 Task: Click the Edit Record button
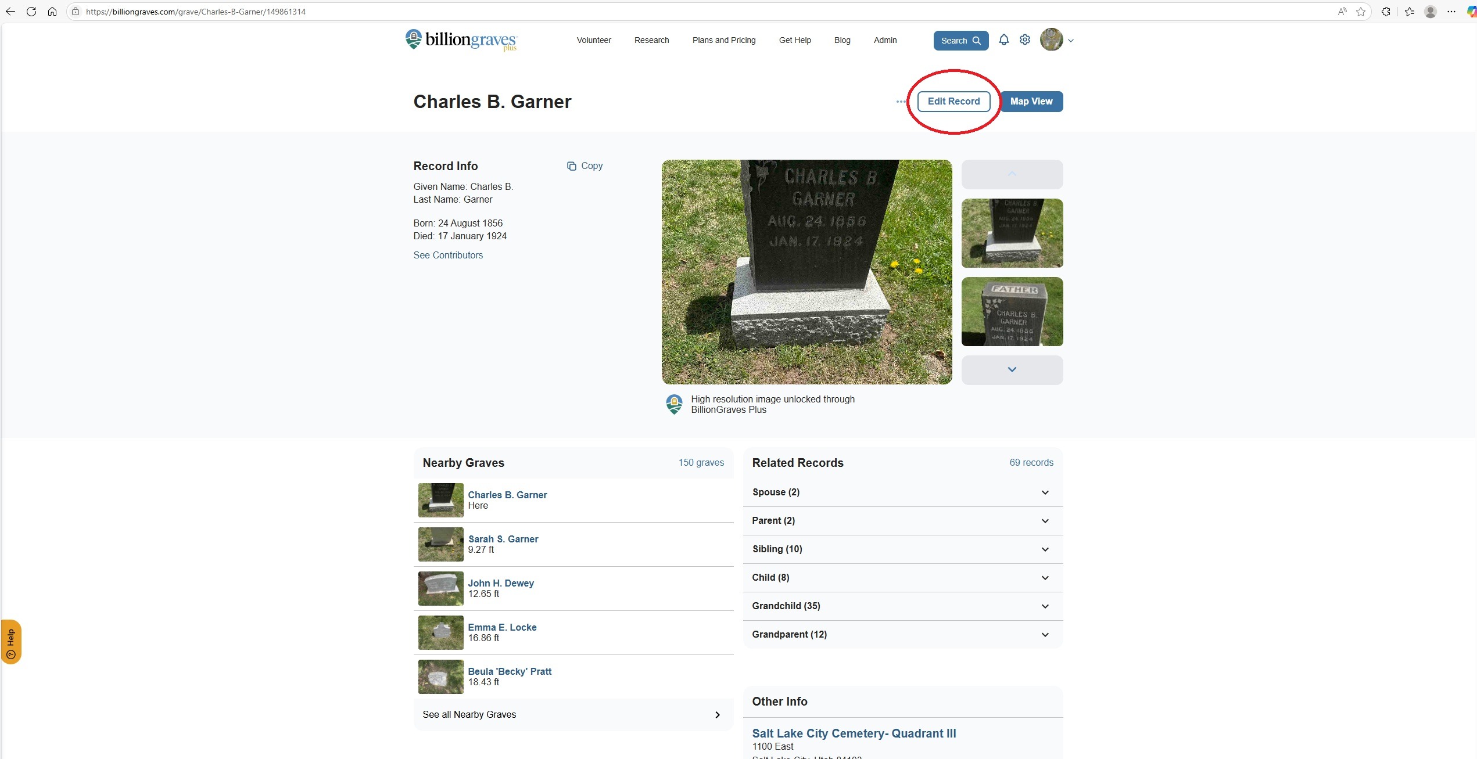(x=953, y=102)
